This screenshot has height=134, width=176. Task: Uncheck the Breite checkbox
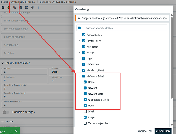pos(85,82)
